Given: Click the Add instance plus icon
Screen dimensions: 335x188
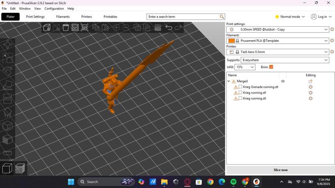Looking at the screenshot, I should [116, 28].
